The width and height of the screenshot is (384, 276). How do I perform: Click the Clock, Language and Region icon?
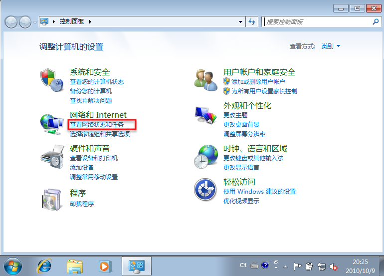[x=205, y=157]
